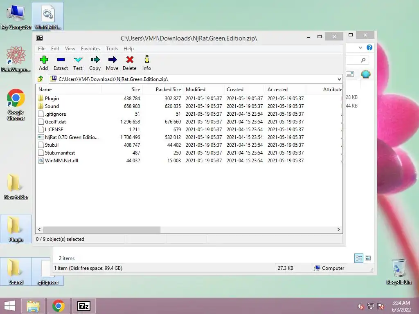Open Chrome from the taskbar
Image resolution: width=419 pixels, height=314 pixels.
(x=59, y=306)
